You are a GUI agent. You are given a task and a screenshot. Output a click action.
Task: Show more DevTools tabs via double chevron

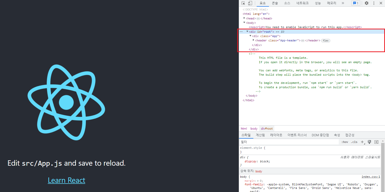[x=343, y=3]
